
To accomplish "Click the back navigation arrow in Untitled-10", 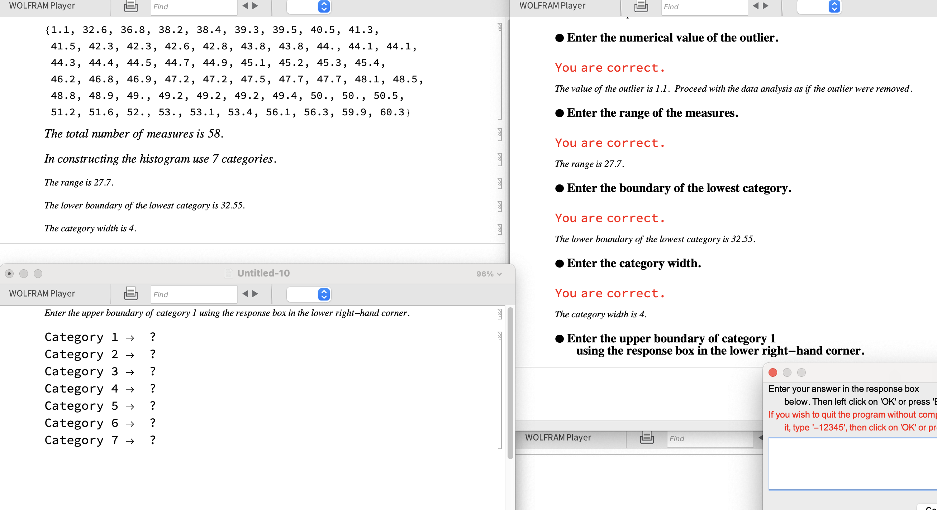I will (x=245, y=294).
